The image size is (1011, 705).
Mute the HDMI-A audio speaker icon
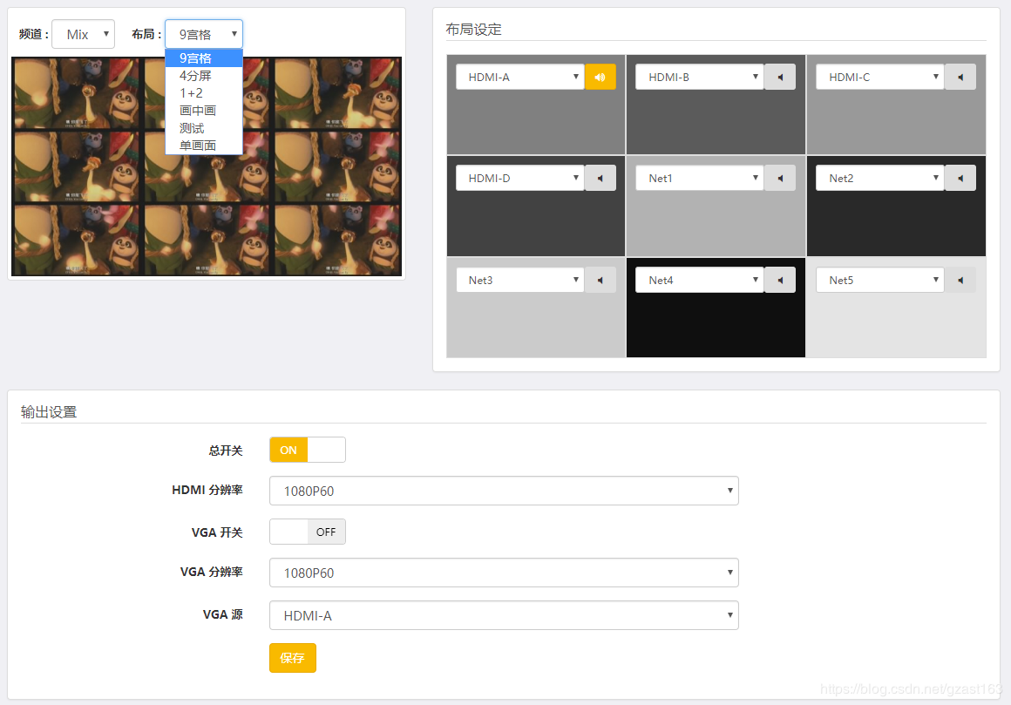[x=600, y=77]
